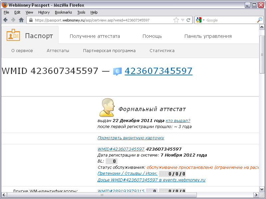Maximize the Firefox window

[254, 5]
